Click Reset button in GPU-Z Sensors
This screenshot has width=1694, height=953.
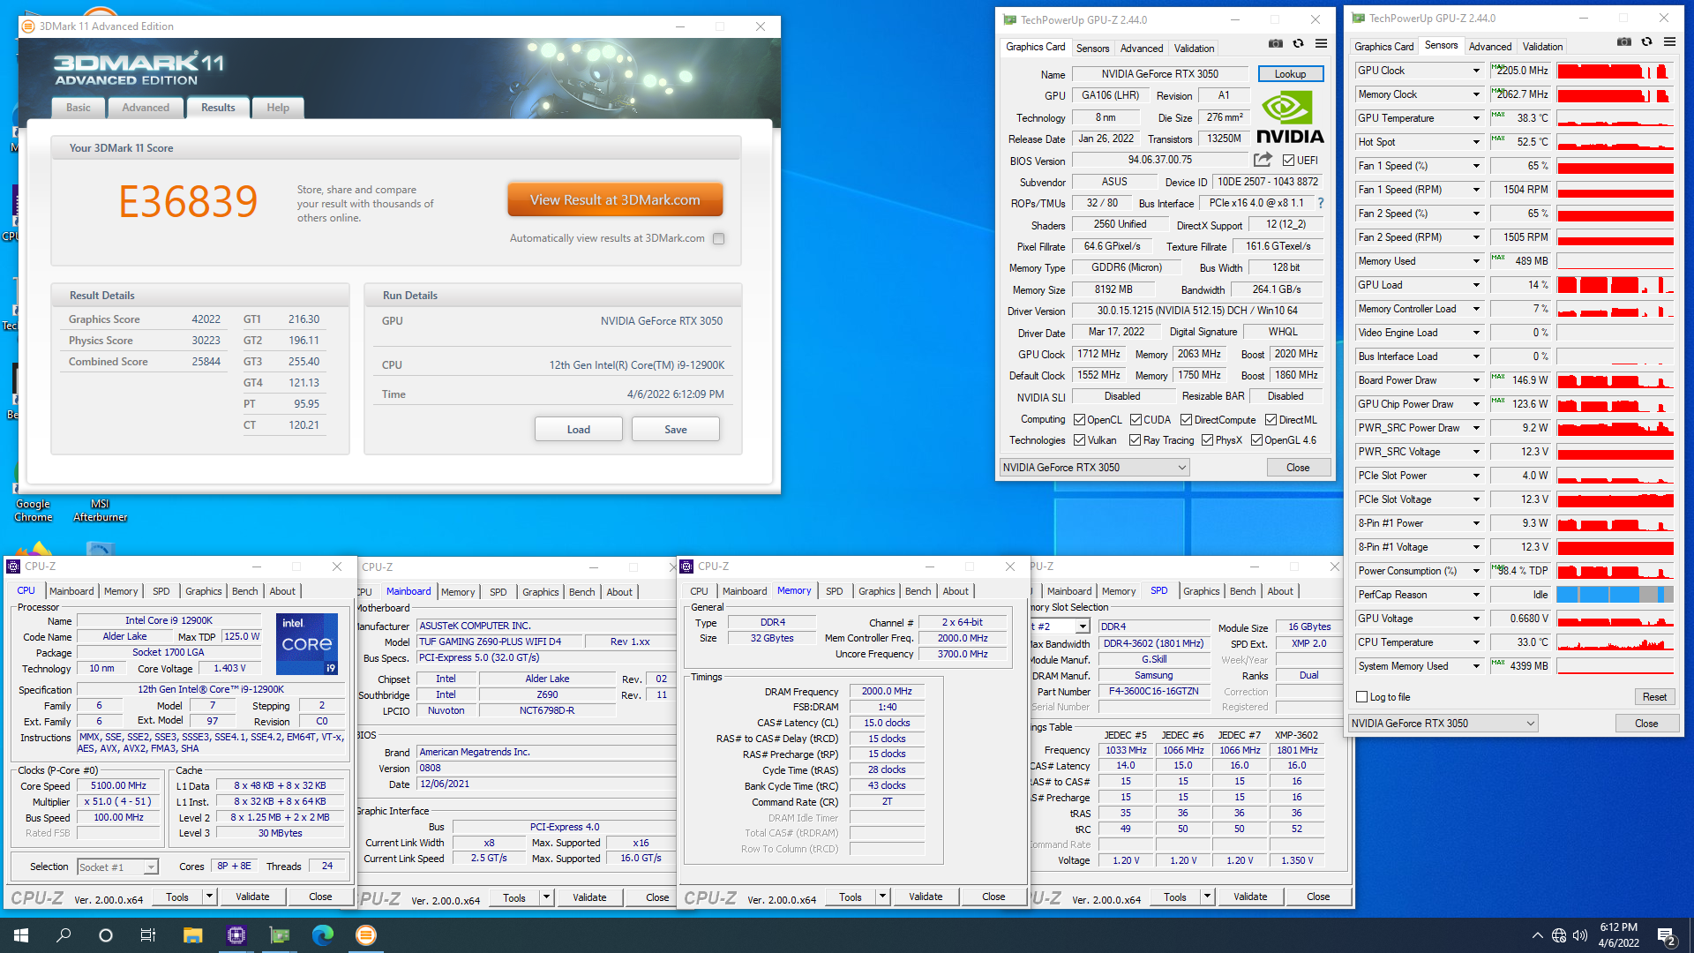click(x=1654, y=697)
